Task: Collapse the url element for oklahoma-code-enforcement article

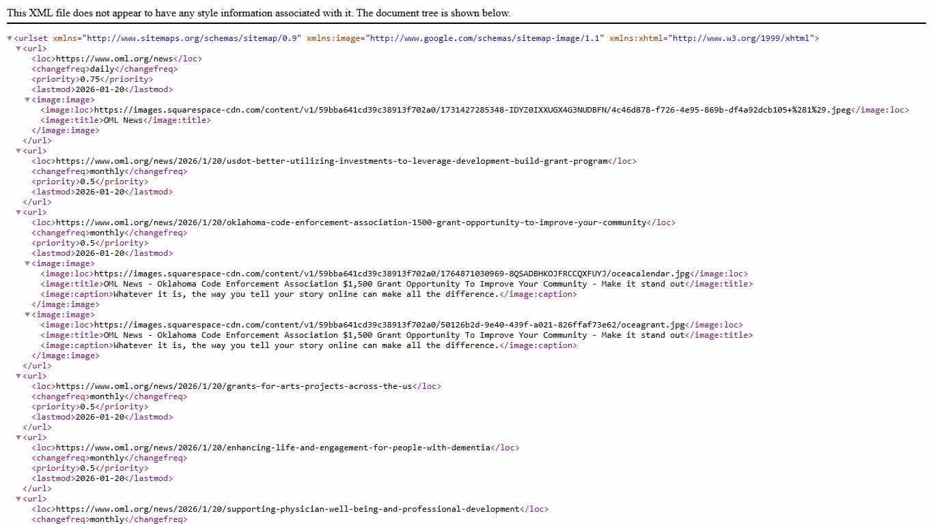Action: coord(18,212)
